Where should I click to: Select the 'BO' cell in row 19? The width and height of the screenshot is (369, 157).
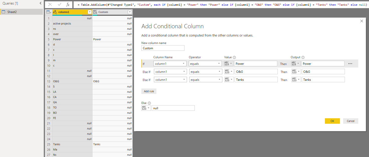[72, 113]
